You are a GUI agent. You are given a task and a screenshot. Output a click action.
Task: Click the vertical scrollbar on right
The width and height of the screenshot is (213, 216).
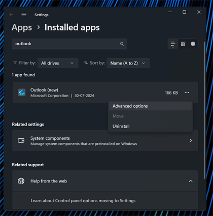[205, 110]
